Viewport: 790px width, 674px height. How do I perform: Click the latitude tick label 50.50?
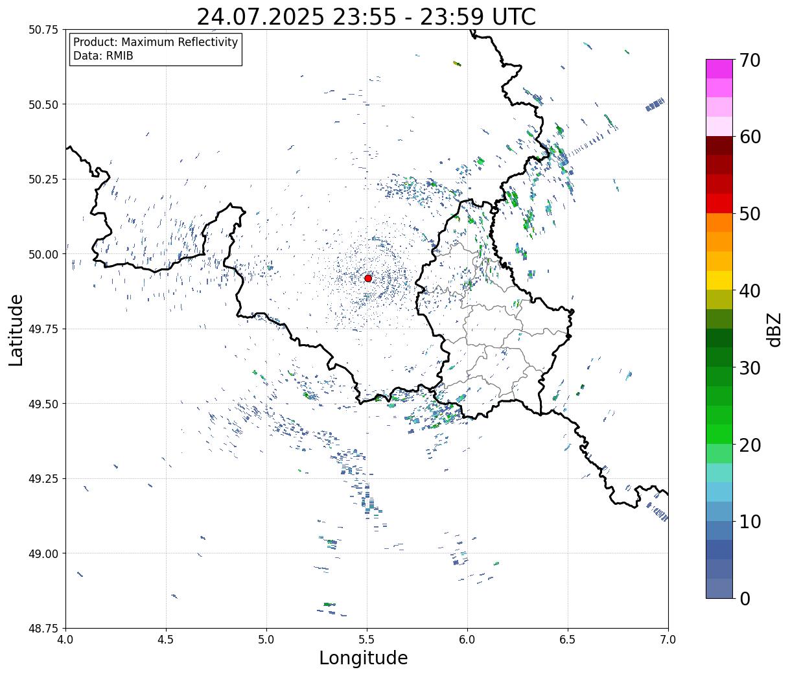pos(43,104)
